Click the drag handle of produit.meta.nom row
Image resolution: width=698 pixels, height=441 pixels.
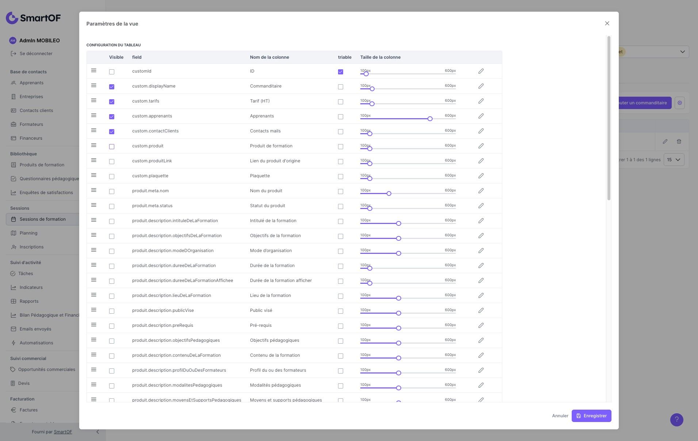pyautogui.click(x=94, y=190)
